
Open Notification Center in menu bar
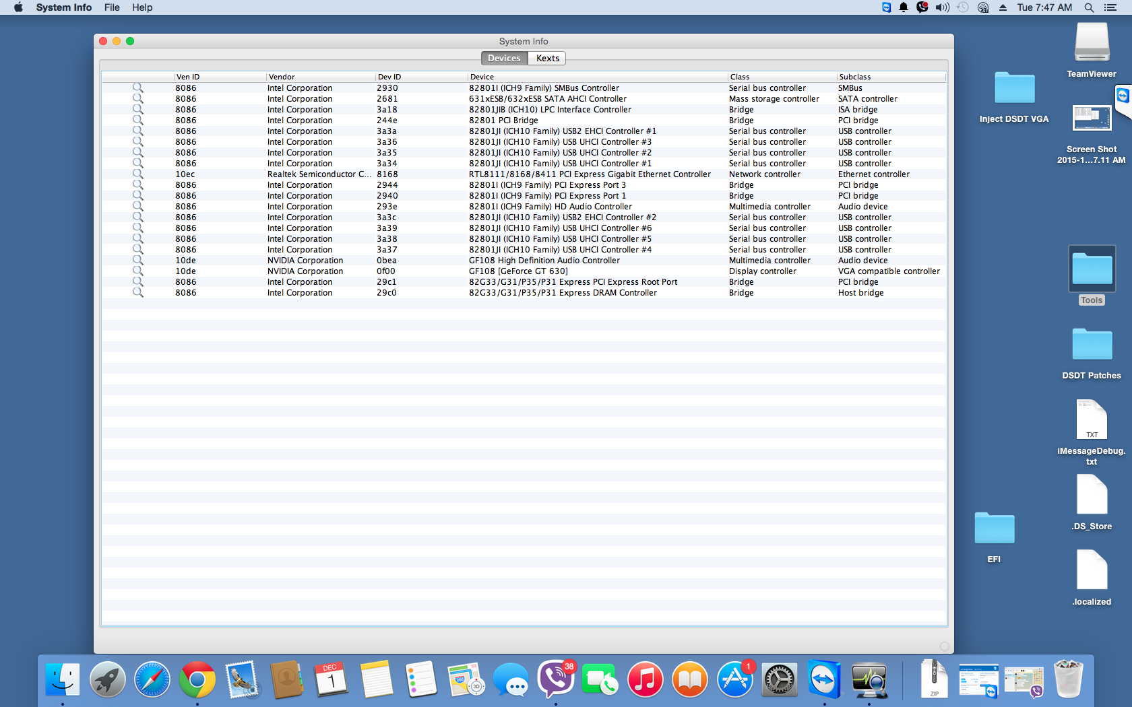pos(1110,7)
